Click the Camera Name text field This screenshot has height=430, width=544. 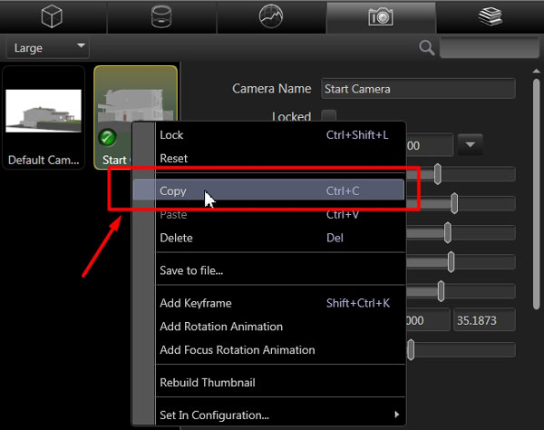(x=418, y=89)
